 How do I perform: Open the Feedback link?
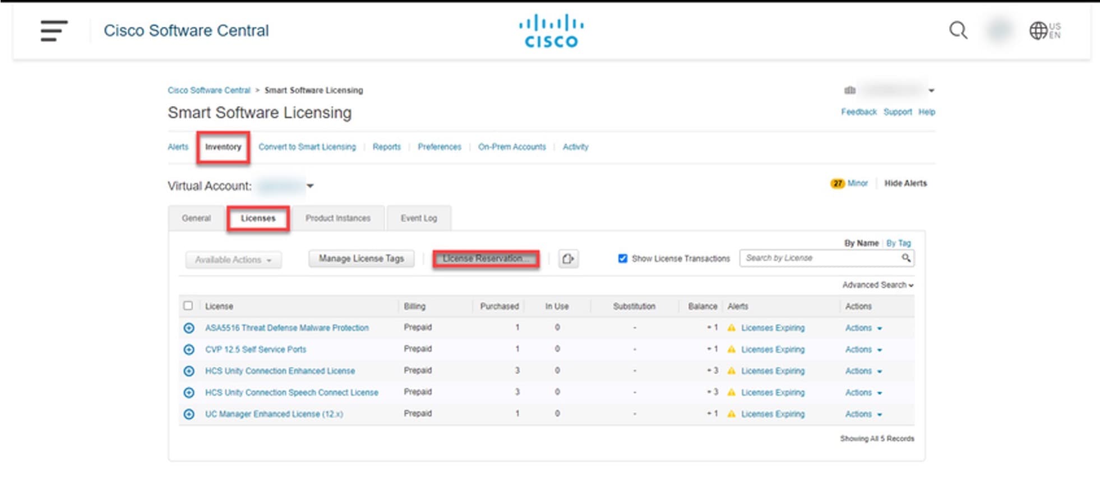858,112
